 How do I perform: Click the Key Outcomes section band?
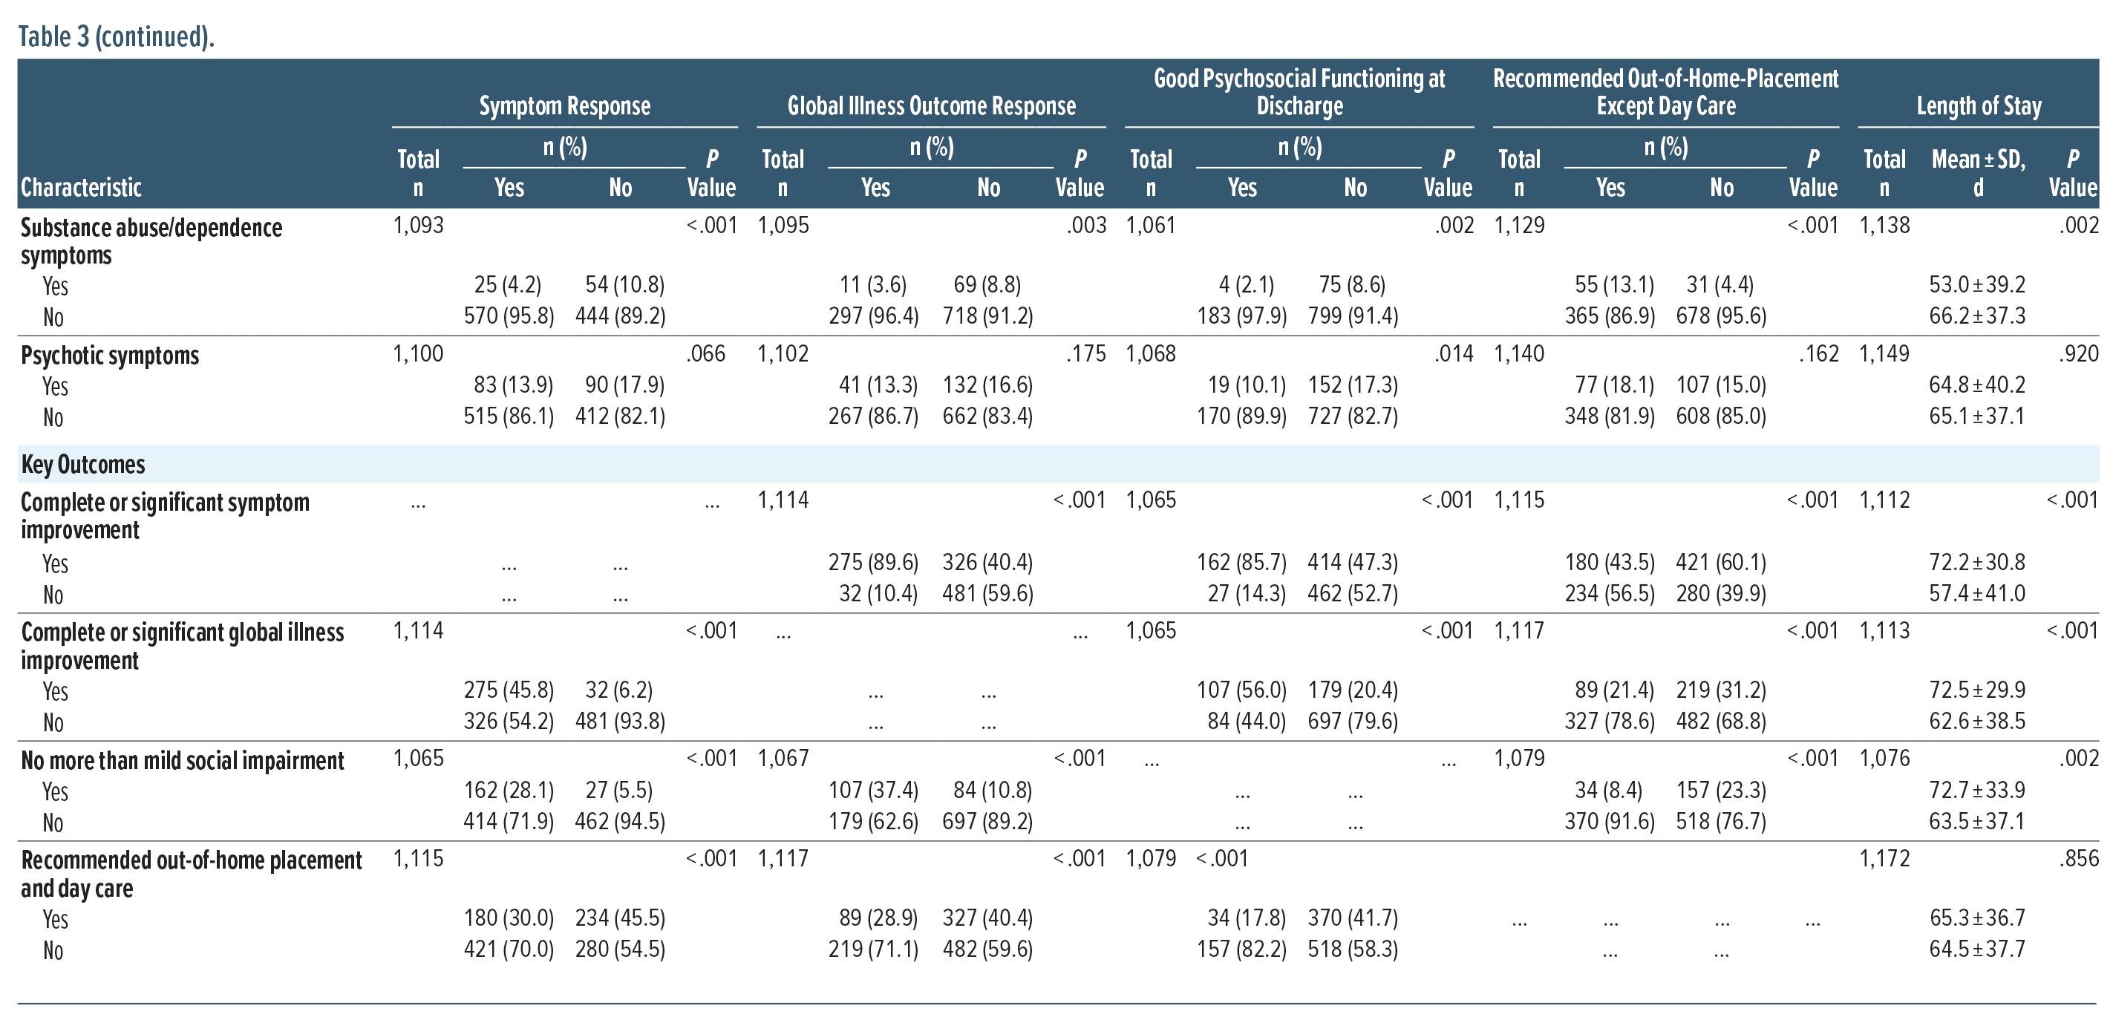[83, 464]
